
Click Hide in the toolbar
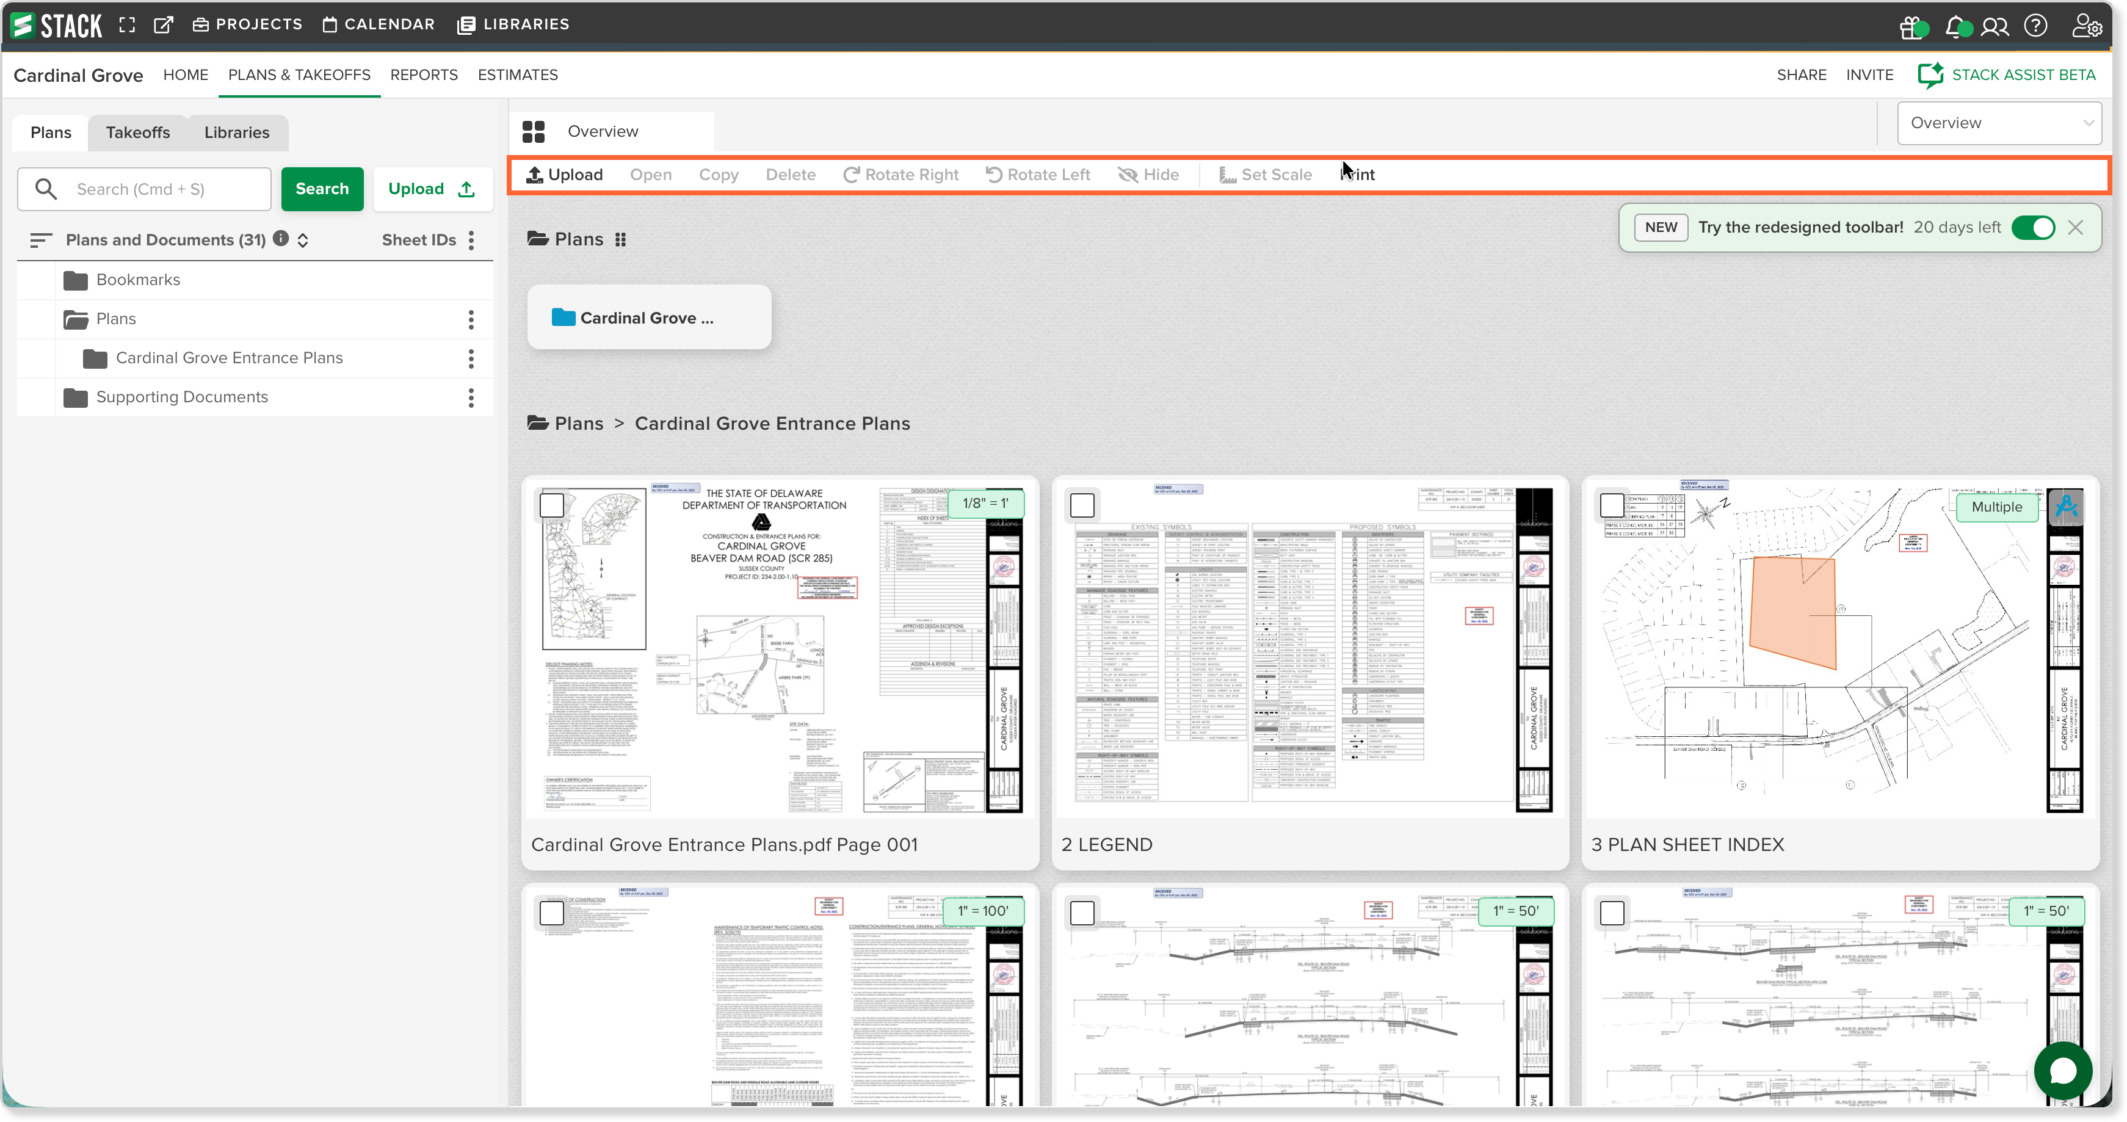coord(1148,175)
